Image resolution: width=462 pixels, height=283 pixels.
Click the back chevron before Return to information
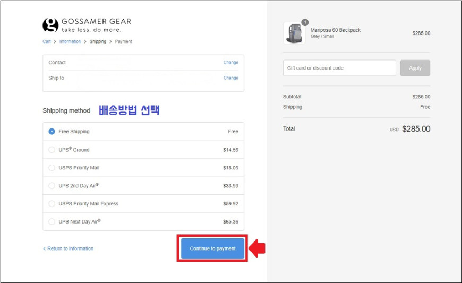pyautogui.click(x=44, y=249)
